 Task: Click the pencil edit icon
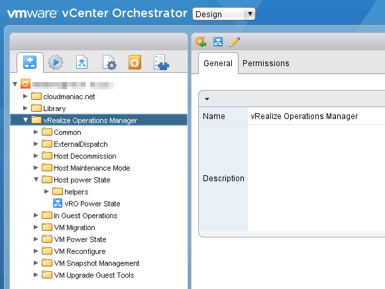pos(235,42)
